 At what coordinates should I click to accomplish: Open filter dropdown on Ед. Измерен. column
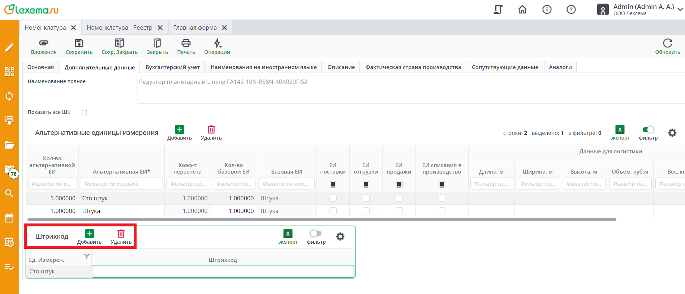pyautogui.click(x=87, y=256)
